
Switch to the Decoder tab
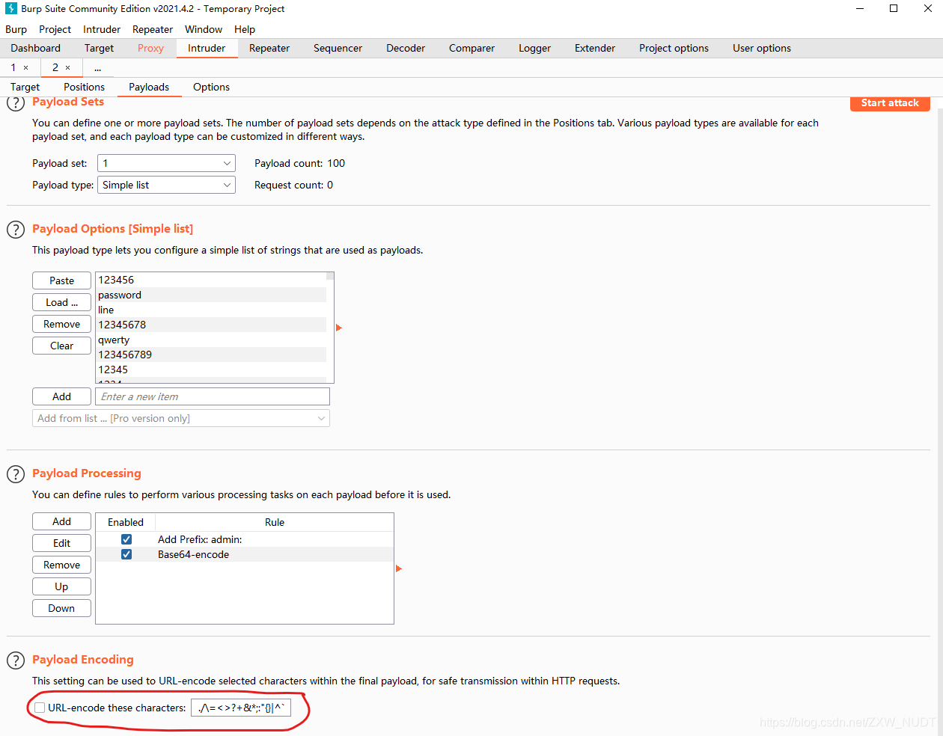(405, 48)
